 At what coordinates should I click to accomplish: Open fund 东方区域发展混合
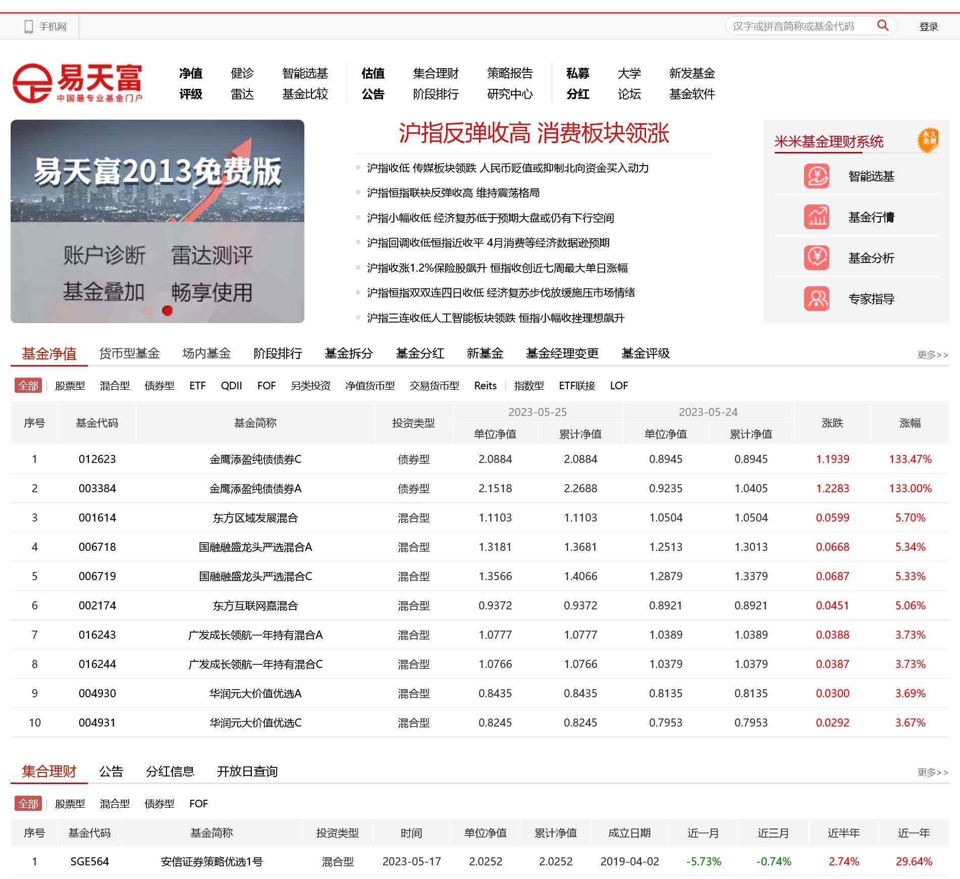point(255,518)
